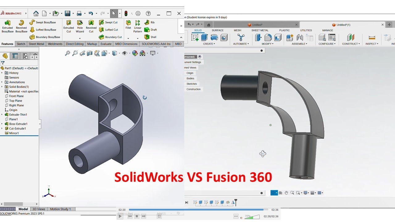Expand the Solid Bodies(1) node
The width and height of the screenshot is (395, 222).
(x=2, y=87)
